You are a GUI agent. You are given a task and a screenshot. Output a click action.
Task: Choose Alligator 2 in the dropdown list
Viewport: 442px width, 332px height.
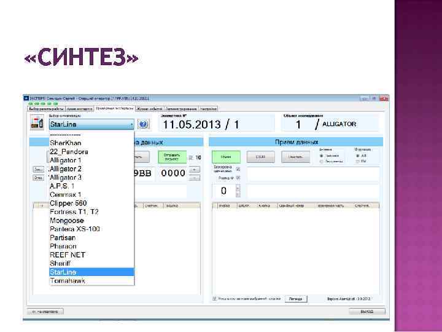click(x=91, y=169)
